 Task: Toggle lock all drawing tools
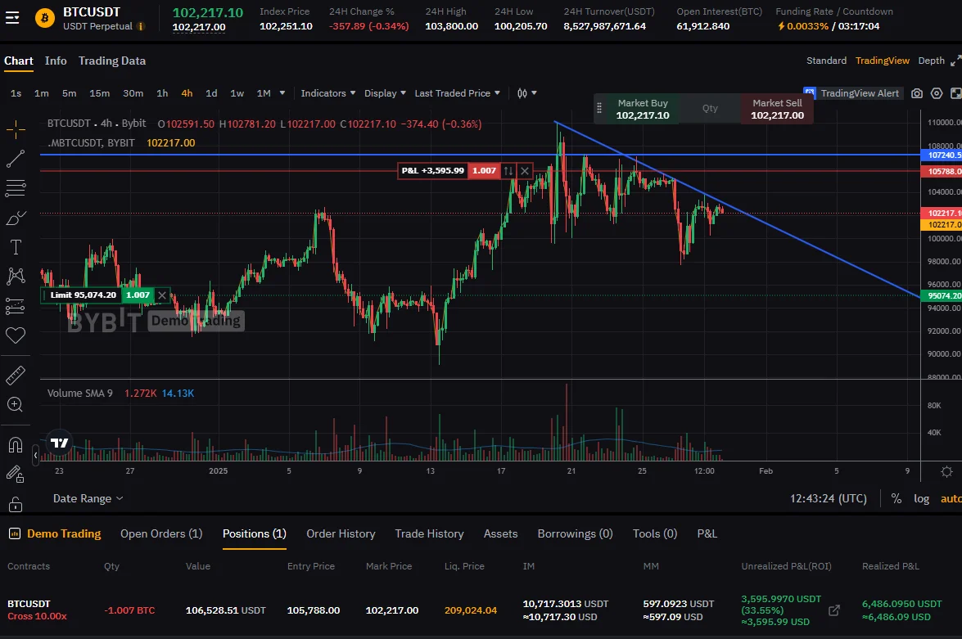(16, 504)
